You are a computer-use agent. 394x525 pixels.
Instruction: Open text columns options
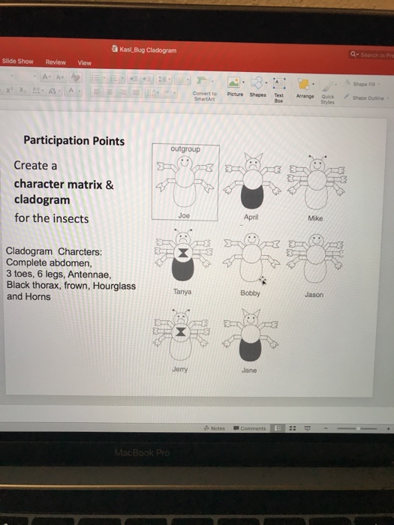(182, 80)
